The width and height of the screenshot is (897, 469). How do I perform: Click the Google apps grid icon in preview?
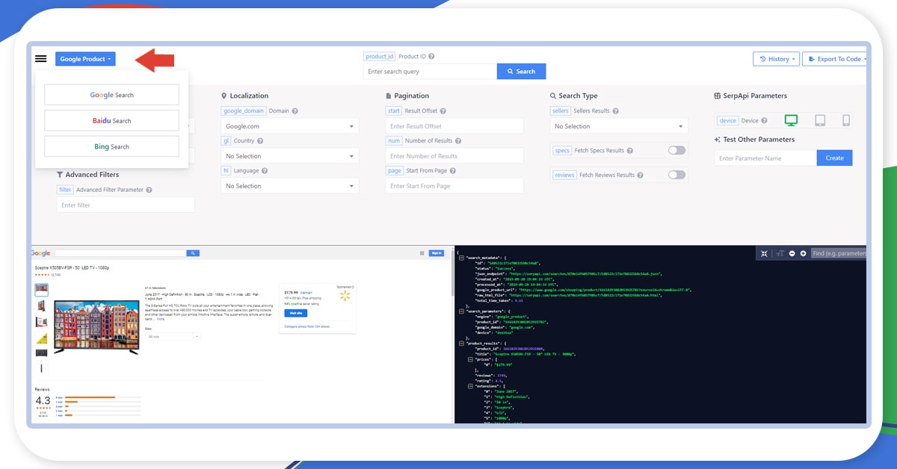[421, 253]
